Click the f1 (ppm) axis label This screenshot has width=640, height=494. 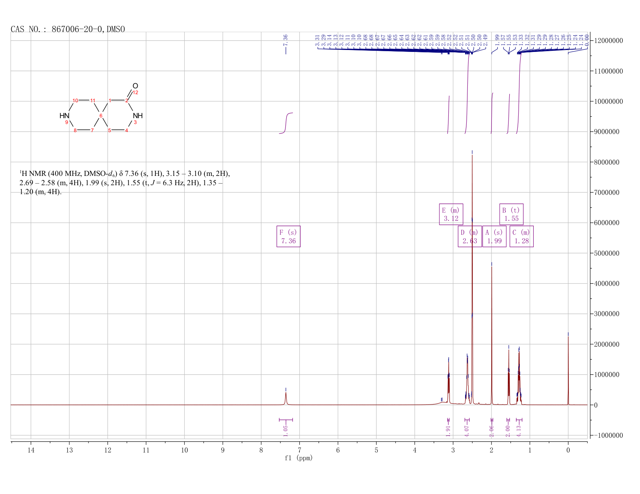click(x=299, y=458)
